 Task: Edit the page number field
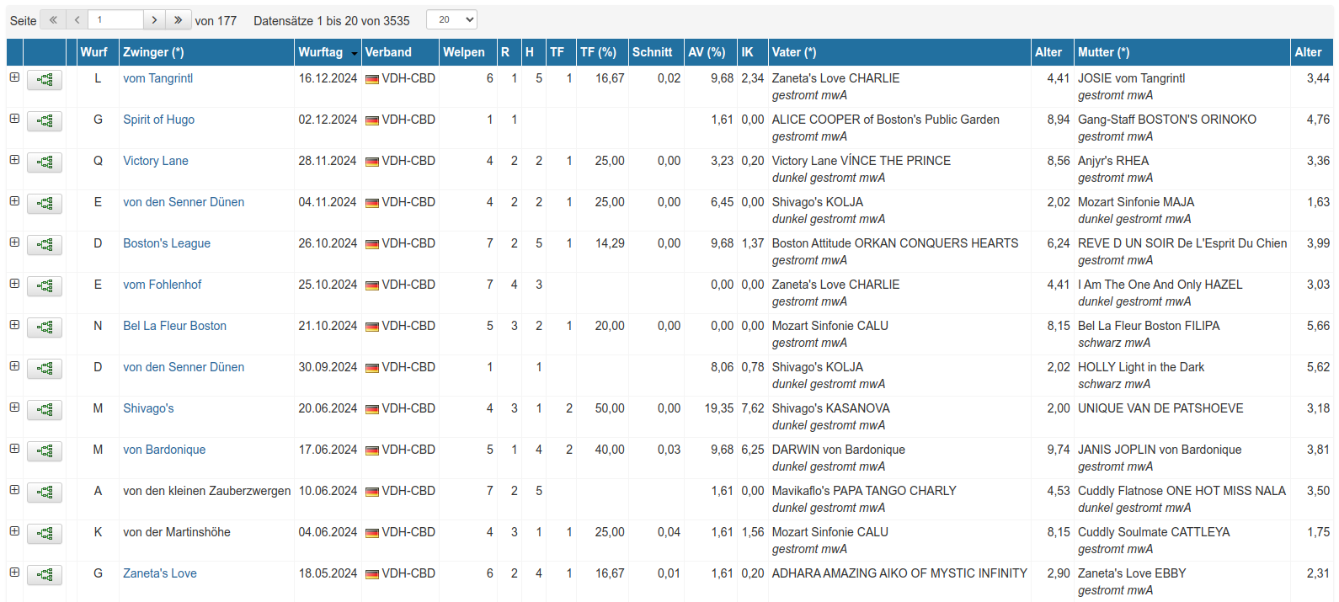click(x=115, y=19)
